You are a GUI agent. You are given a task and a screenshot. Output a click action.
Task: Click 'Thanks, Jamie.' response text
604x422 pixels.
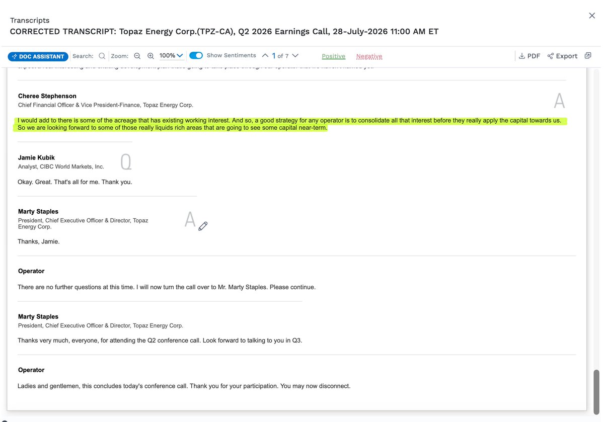39,241
